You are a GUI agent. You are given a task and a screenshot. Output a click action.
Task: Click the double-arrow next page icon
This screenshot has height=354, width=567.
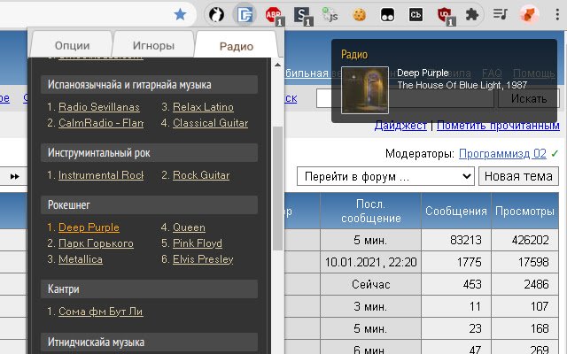(15, 177)
